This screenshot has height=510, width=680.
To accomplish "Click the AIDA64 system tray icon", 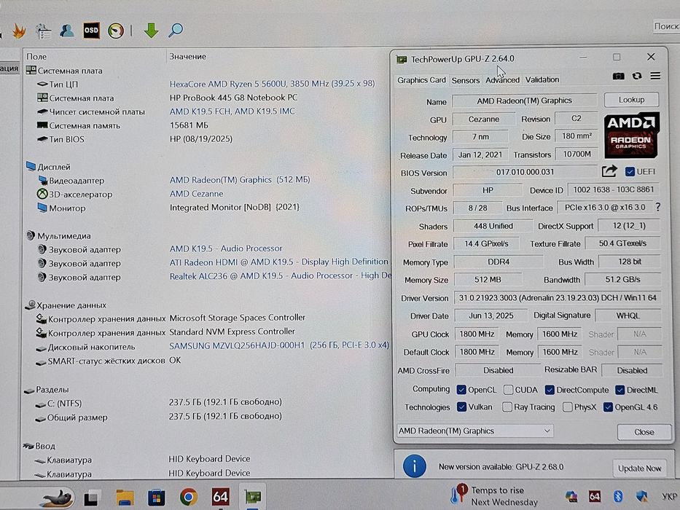I will pyautogui.click(x=594, y=496).
